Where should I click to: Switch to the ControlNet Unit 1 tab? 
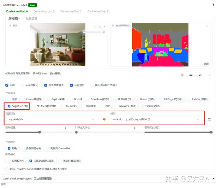pyautogui.click(x=44, y=12)
